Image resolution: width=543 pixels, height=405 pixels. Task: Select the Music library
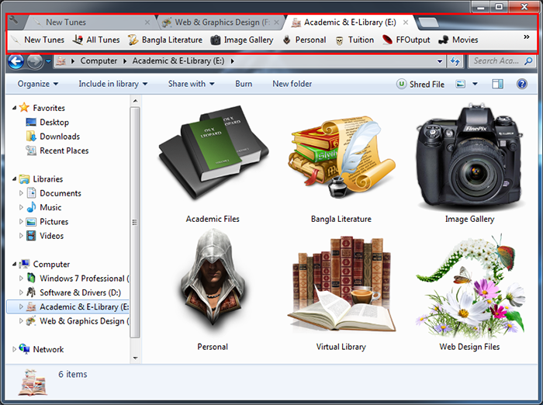point(44,207)
